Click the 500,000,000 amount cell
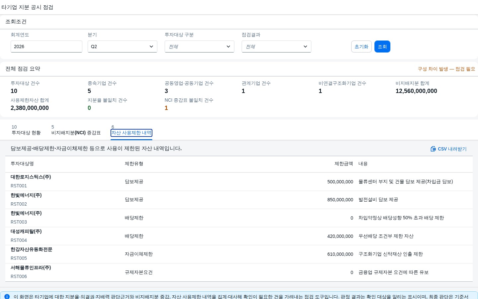The height and width of the screenshot is (299, 478). (340, 182)
